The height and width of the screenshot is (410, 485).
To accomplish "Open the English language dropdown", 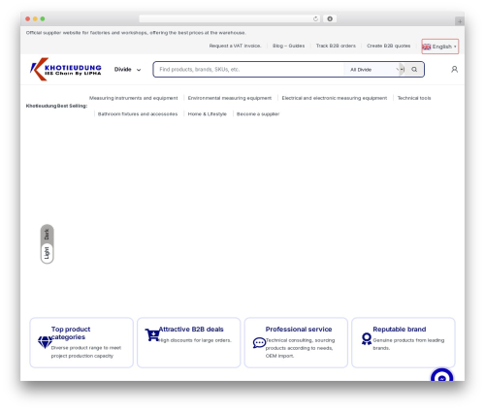I will 440,47.
